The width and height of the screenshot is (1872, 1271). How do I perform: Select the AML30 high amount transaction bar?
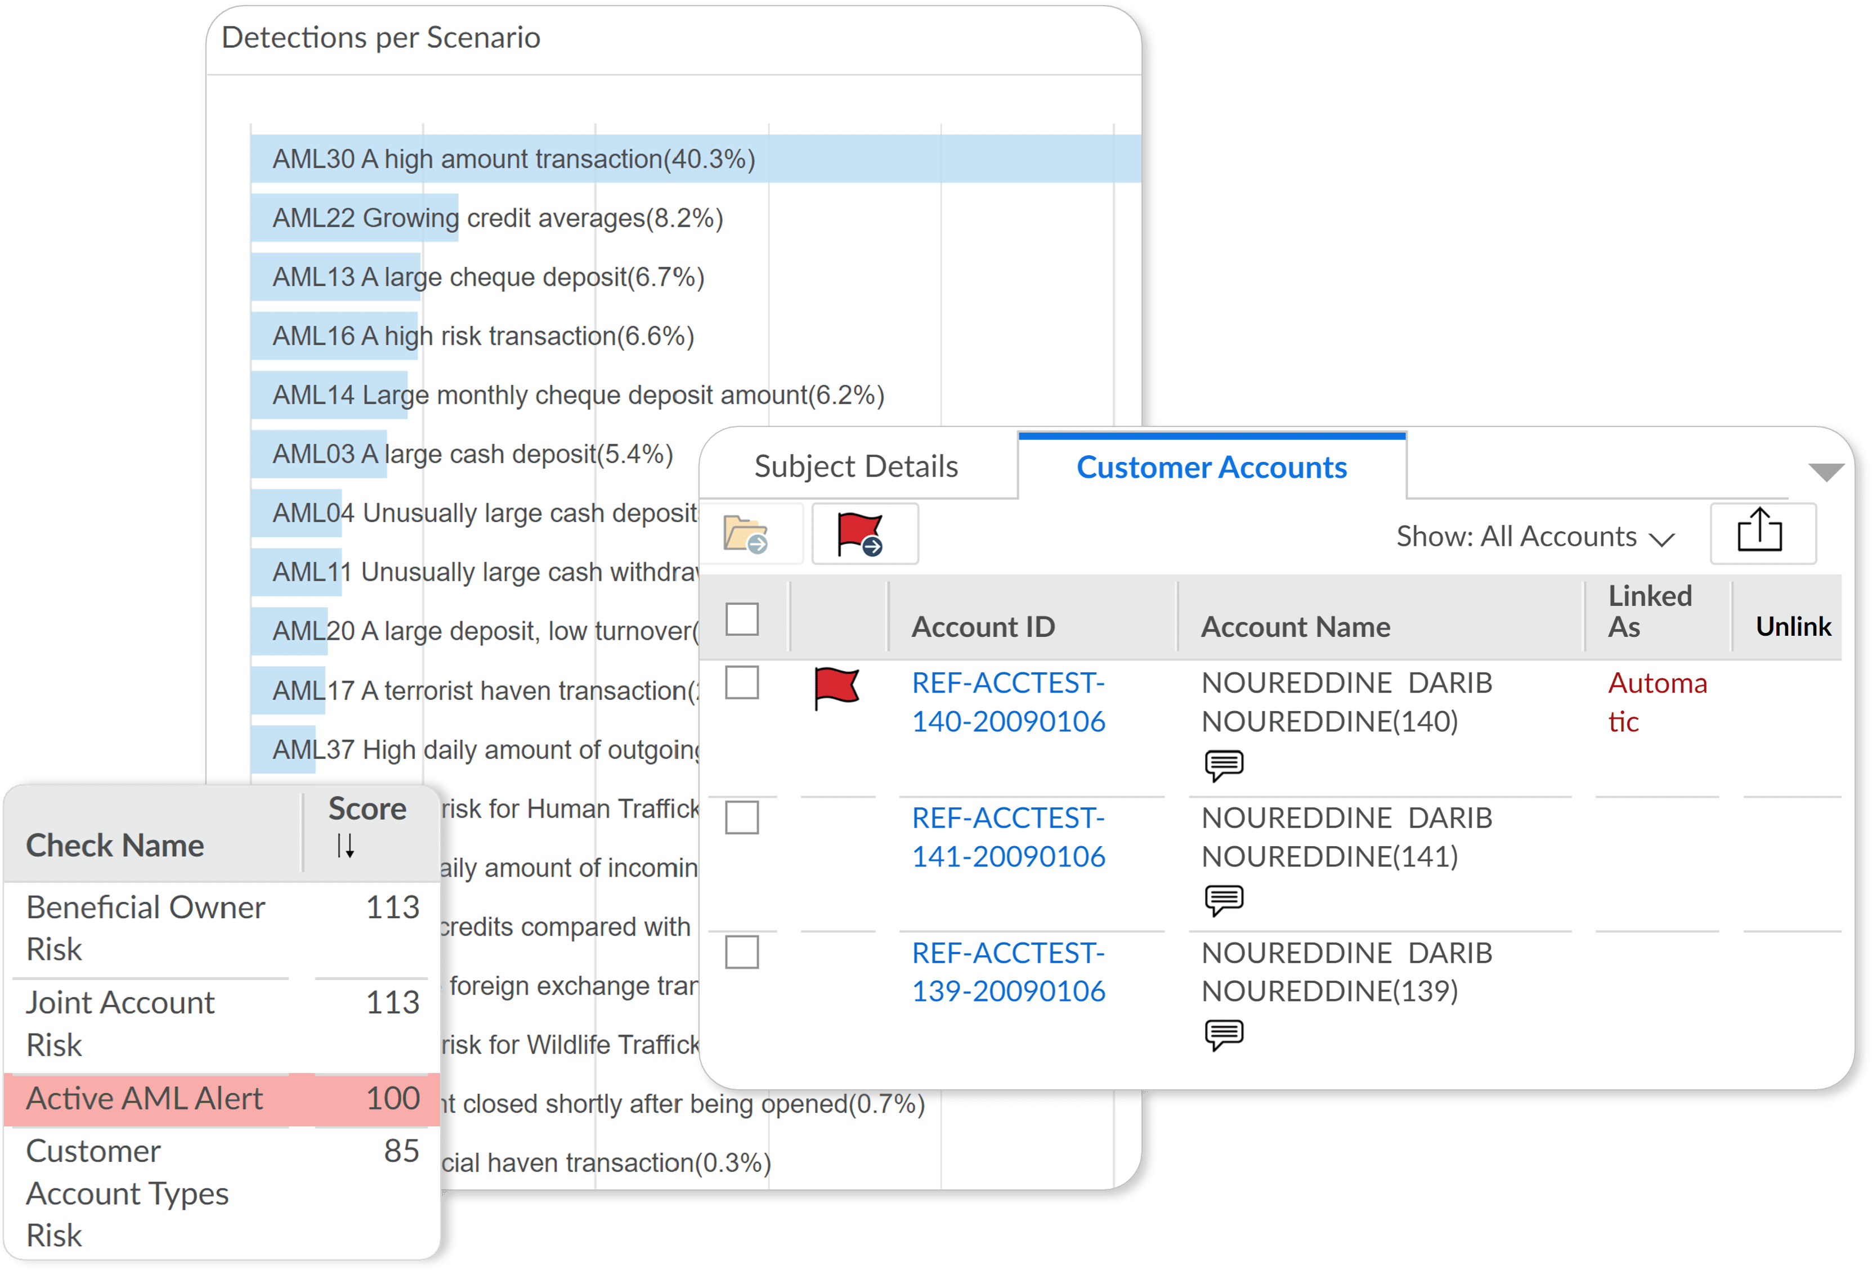[x=693, y=159]
